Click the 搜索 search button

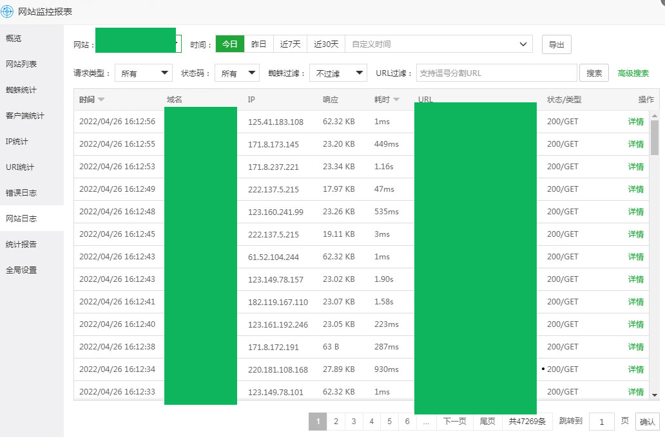click(x=594, y=73)
